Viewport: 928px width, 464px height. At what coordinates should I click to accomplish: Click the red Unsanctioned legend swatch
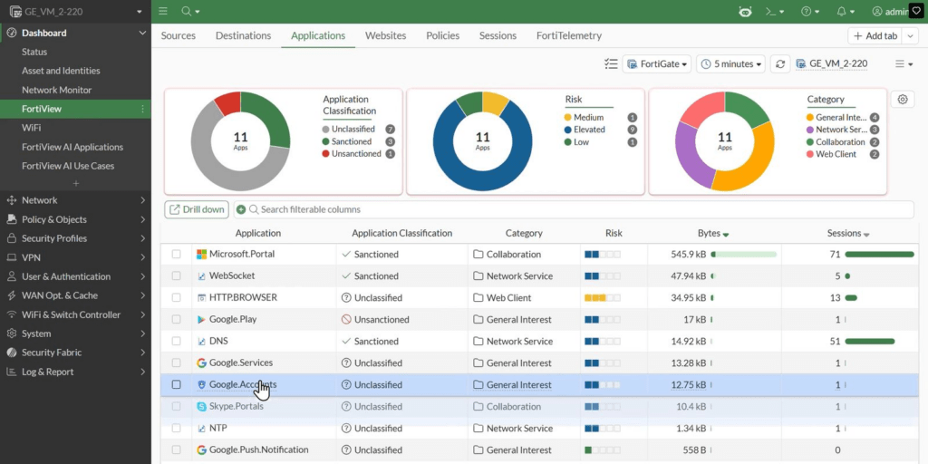coord(325,154)
